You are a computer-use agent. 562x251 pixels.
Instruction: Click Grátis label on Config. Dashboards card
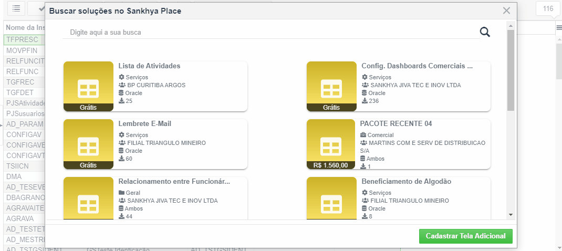pyautogui.click(x=331, y=108)
